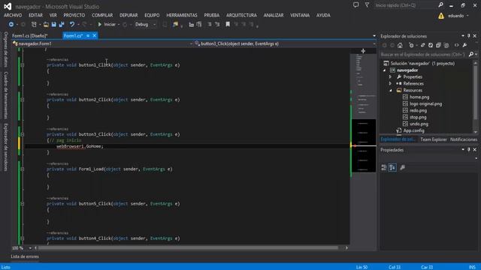Open the COMPILAR menu

point(102,15)
